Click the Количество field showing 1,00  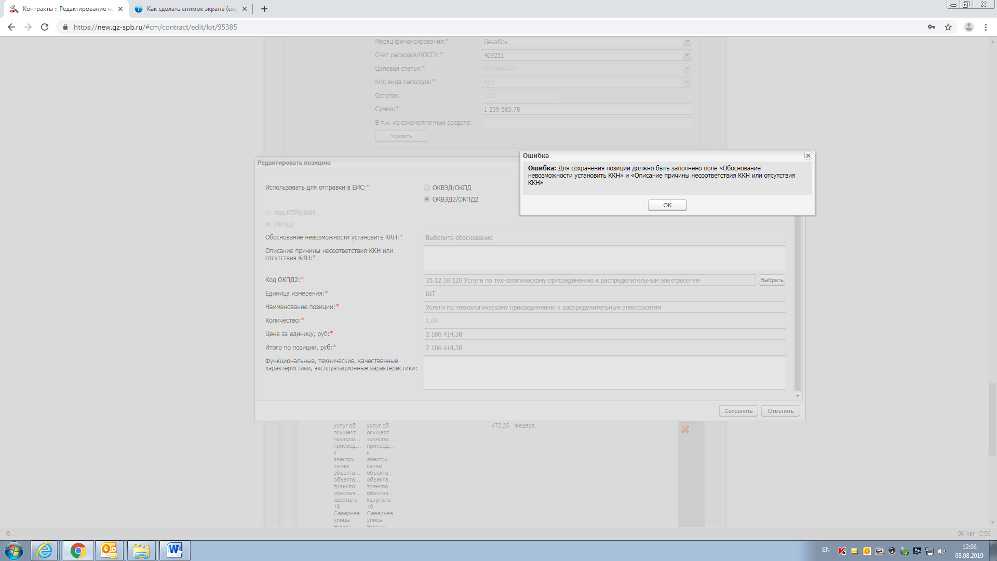pyautogui.click(x=604, y=321)
